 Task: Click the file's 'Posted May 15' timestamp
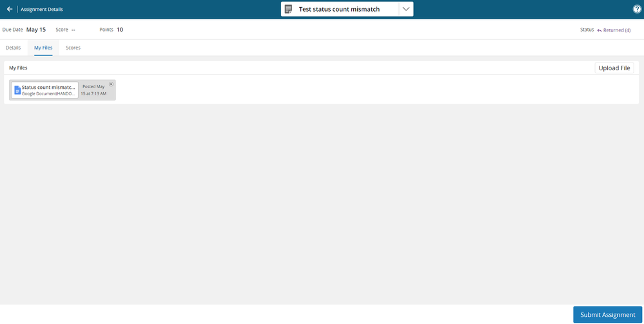click(x=93, y=90)
